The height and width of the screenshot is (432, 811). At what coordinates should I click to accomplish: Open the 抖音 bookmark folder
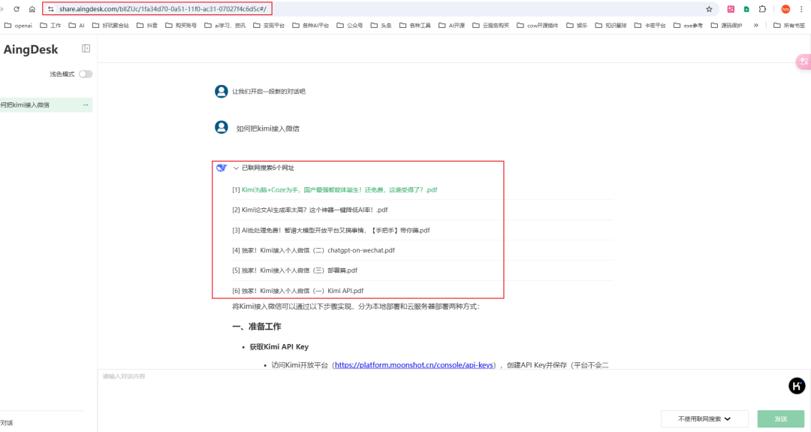[x=147, y=26]
